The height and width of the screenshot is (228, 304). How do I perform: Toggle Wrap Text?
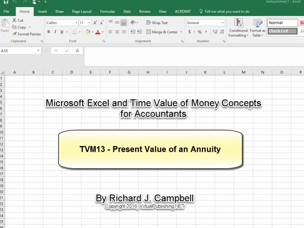157,23
